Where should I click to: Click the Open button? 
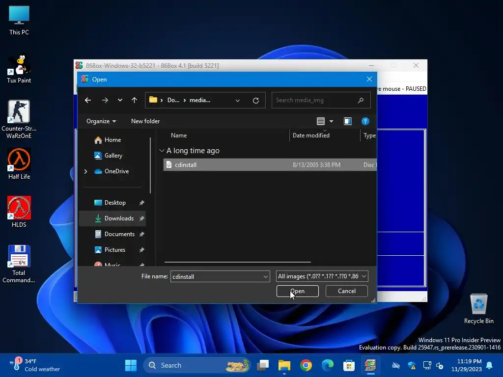coord(297,291)
